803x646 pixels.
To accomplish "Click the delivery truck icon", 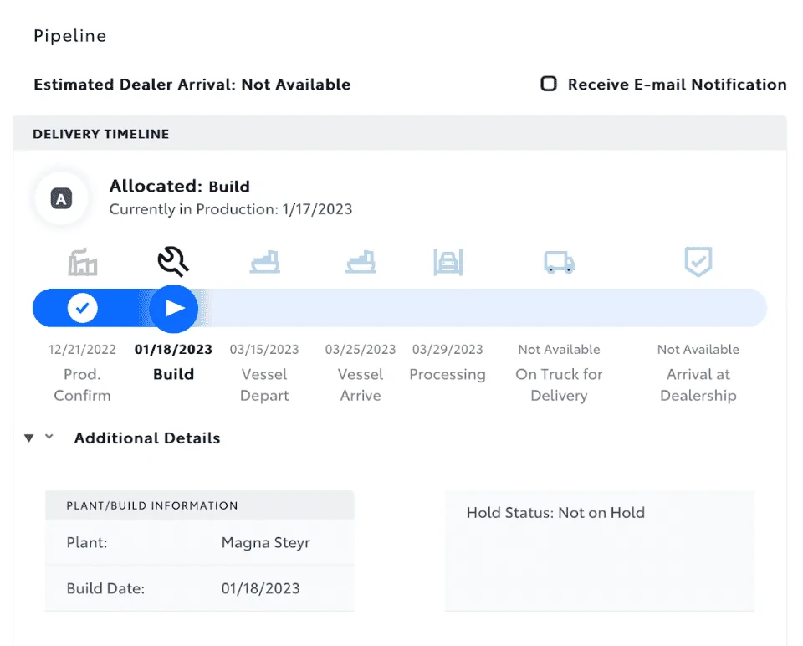I will pos(560,262).
